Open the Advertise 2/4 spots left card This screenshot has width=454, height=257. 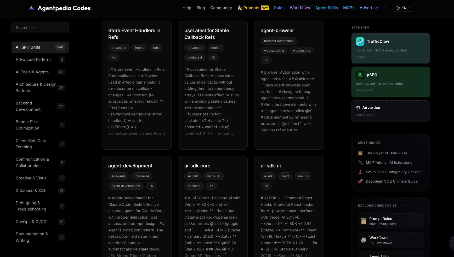click(391, 111)
